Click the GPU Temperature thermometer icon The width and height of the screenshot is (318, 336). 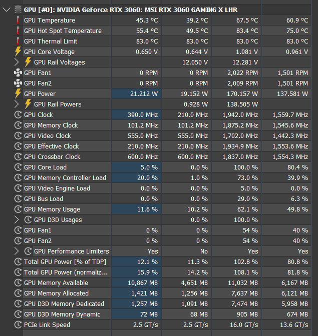[18, 20]
